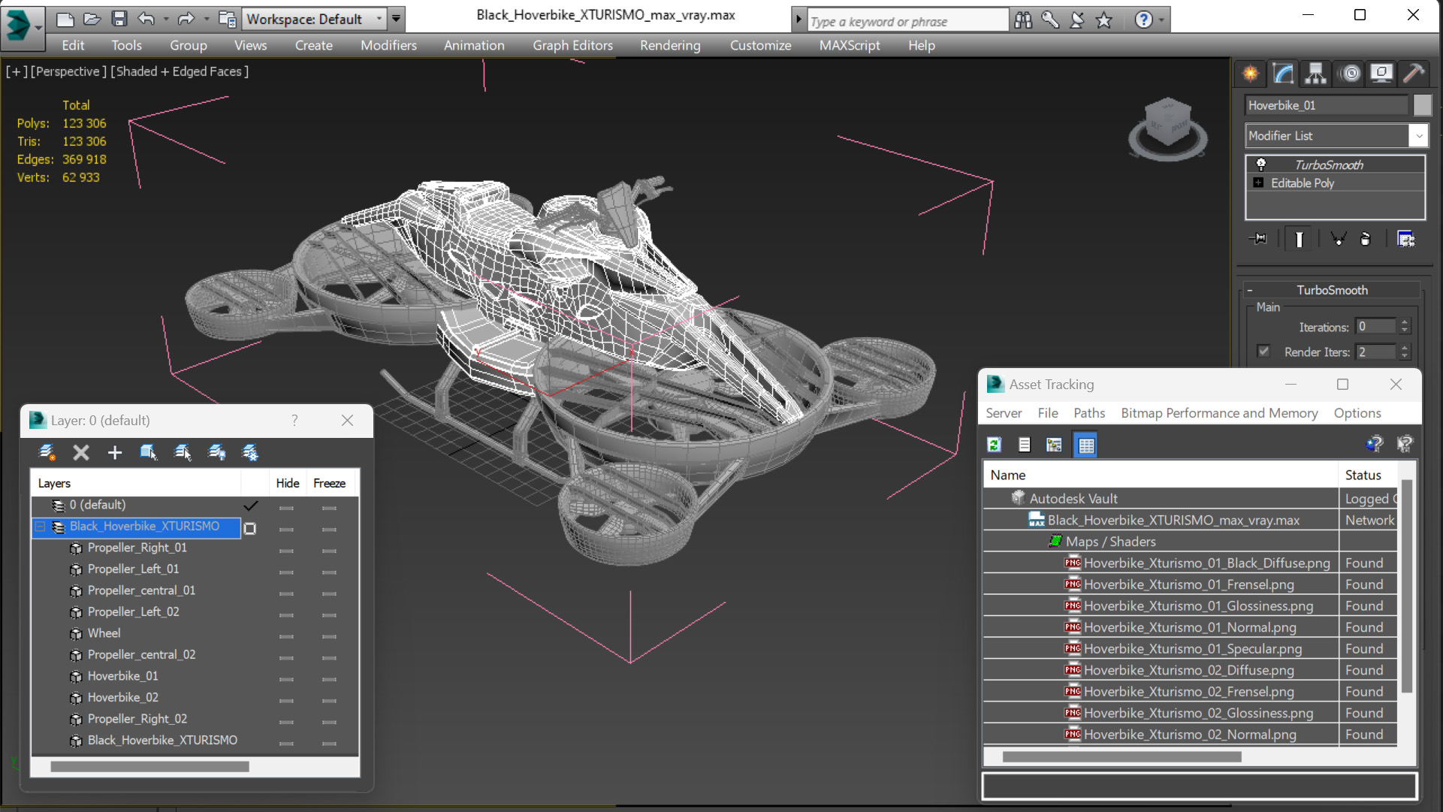Increase Iterations spinner value
Screen dimensions: 1443x812
(x=1405, y=322)
